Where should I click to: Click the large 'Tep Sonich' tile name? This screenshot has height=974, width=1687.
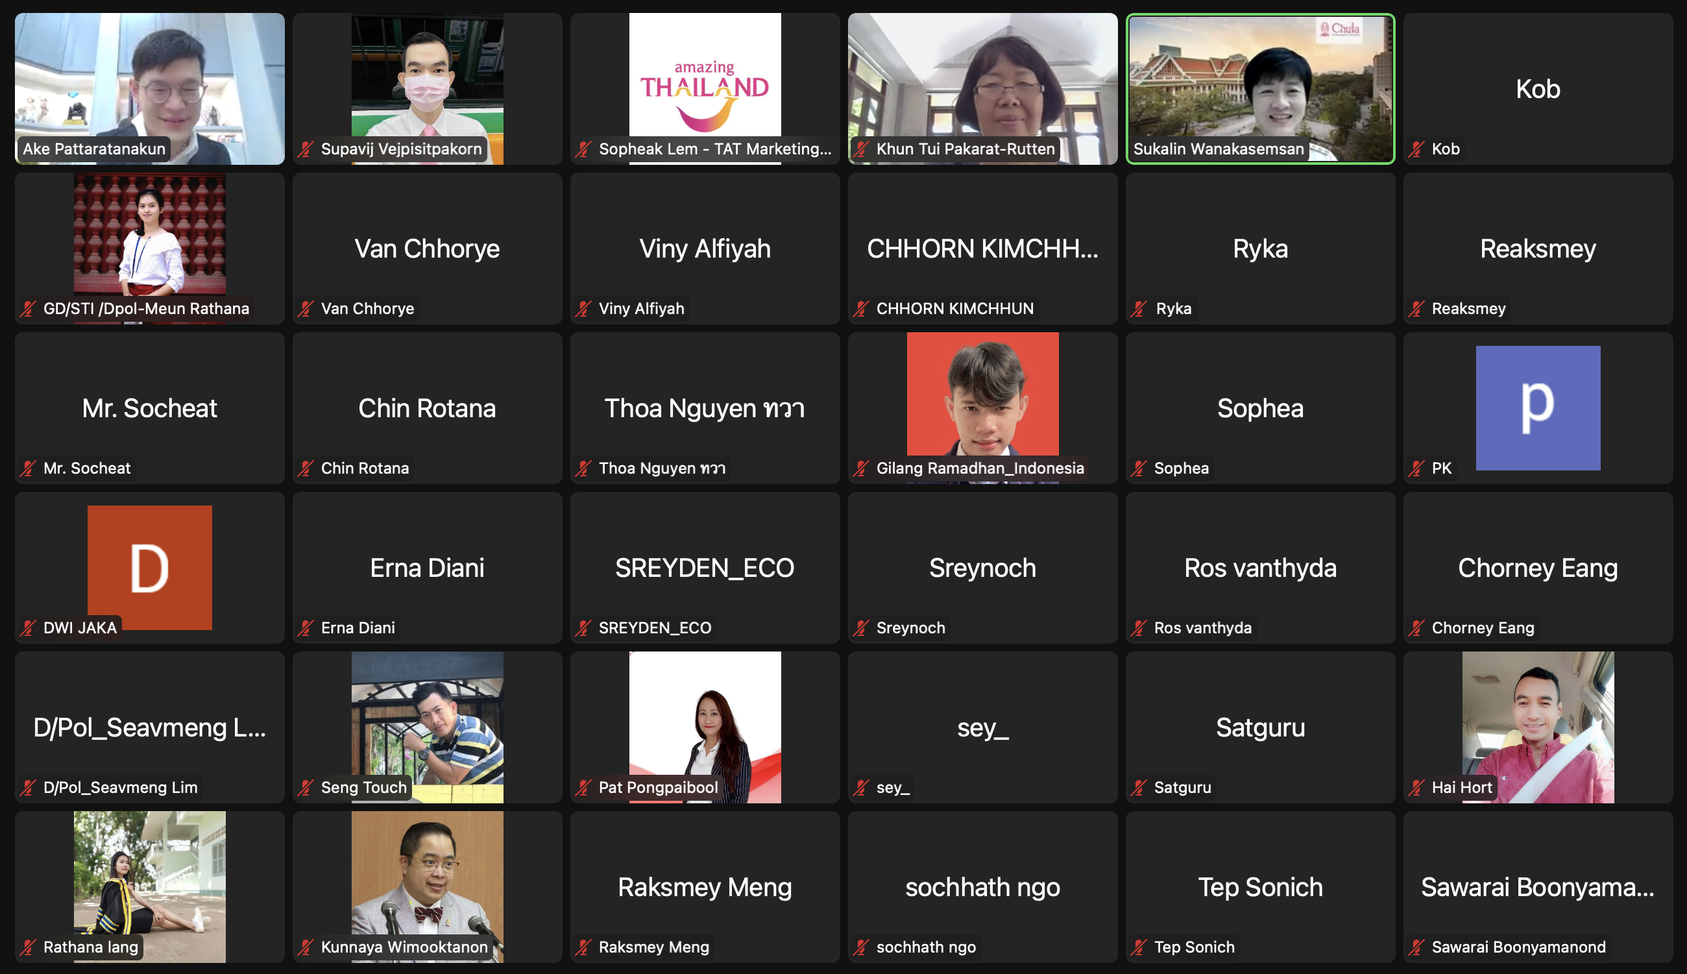click(1260, 887)
